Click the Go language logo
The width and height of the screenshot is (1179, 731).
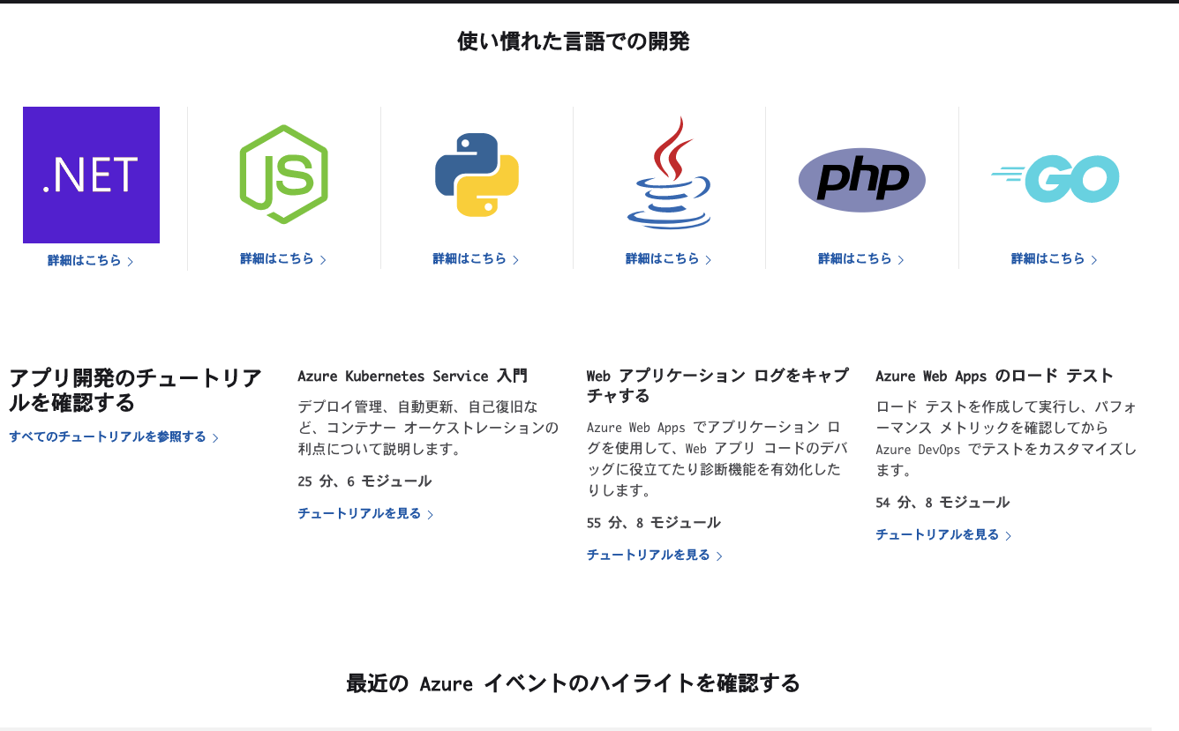coord(1055,179)
